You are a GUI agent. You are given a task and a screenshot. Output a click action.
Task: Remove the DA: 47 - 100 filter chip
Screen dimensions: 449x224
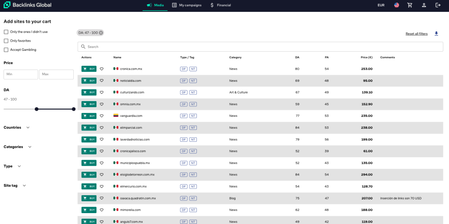coord(101,33)
